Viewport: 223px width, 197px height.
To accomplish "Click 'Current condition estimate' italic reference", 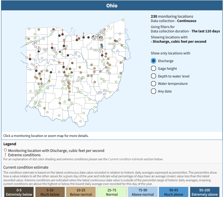I will click(x=126, y=159).
